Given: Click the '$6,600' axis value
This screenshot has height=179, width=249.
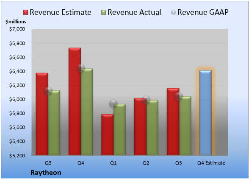Looking at the screenshot, I should tap(17, 57).
